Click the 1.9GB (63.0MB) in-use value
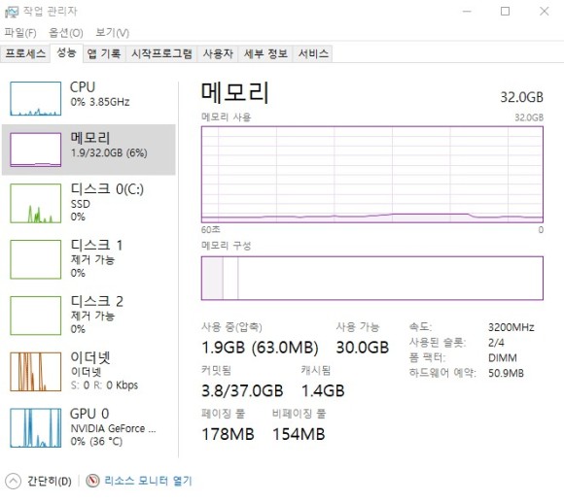The image size is (564, 502). [260, 348]
